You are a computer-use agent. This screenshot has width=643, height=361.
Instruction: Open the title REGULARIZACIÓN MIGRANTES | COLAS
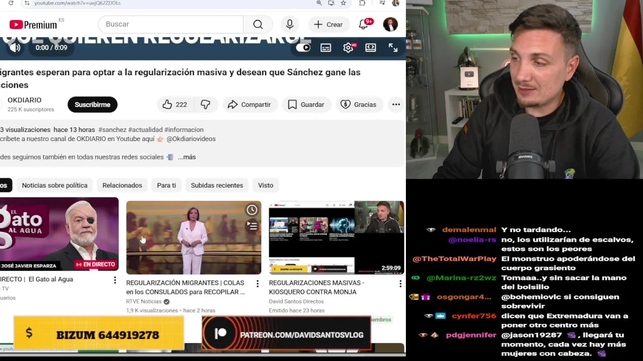coord(185,287)
